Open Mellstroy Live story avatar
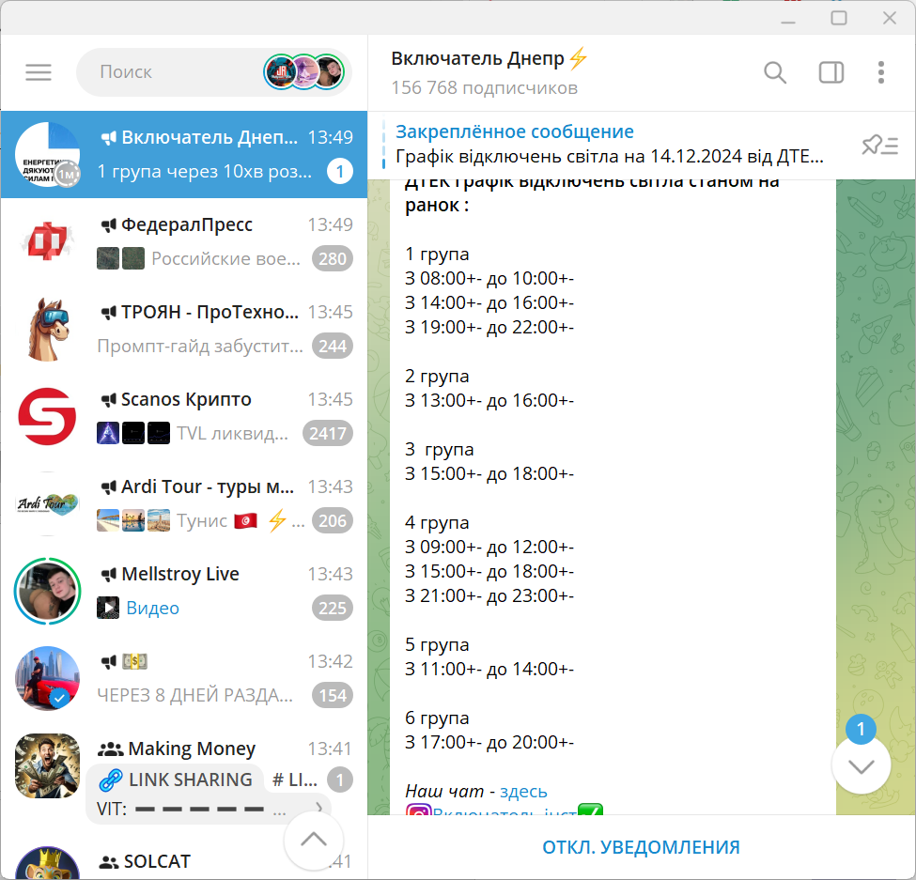This screenshot has height=880, width=916. 47,591
